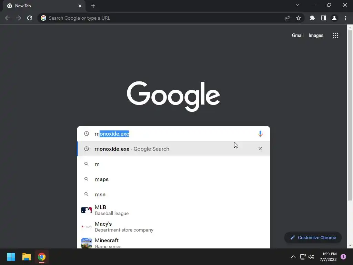Open the Windows Start menu
Image resolution: width=353 pixels, height=265 pixels.
coord(11,257)
